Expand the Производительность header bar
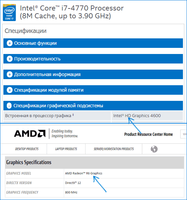187x200 pixels. point(93,59)
